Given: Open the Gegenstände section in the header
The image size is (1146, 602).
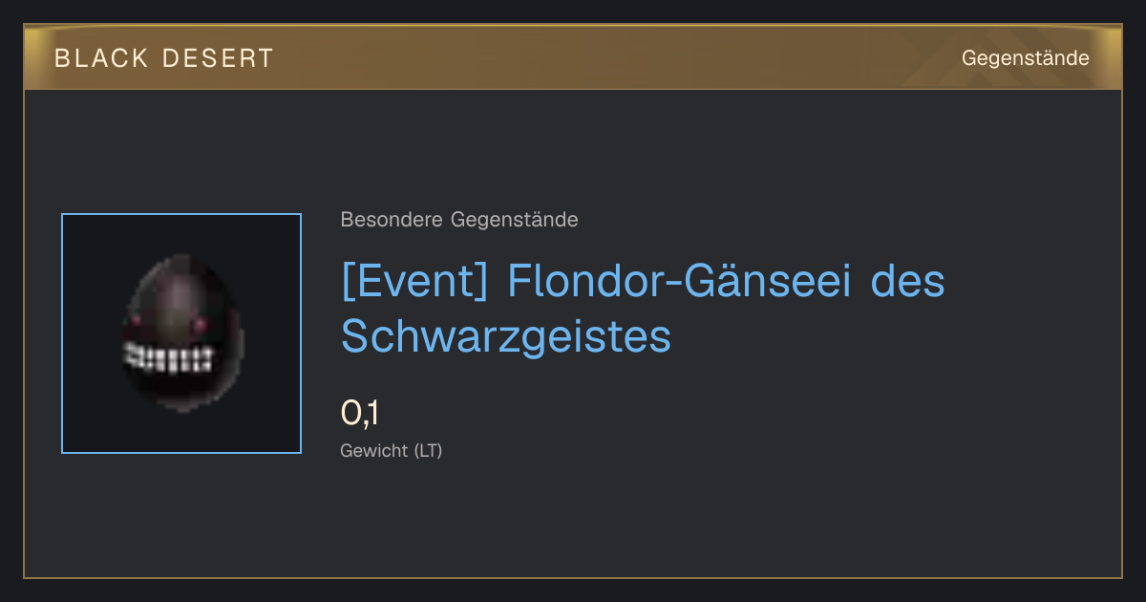Looking at the screenshot, I should pyautogui.click(x=1025, y=58).
